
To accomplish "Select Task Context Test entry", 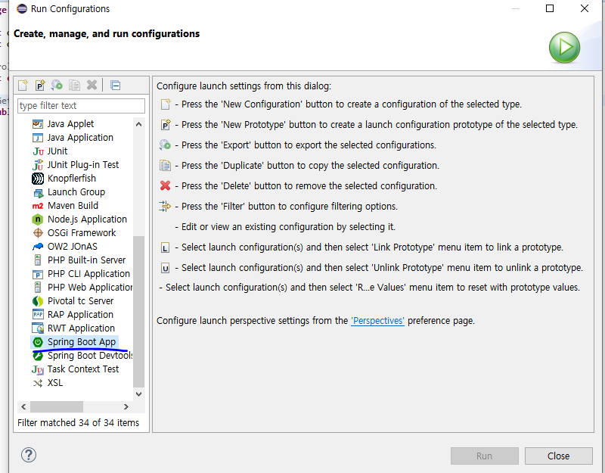I will pos(83,369).
